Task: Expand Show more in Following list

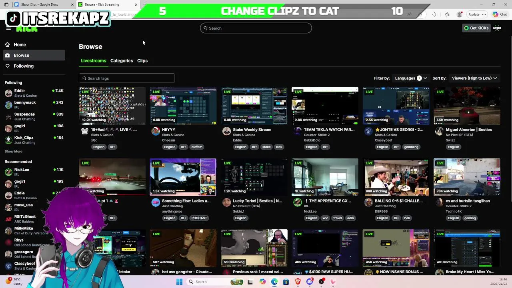Action: click(x=14, y=152)
